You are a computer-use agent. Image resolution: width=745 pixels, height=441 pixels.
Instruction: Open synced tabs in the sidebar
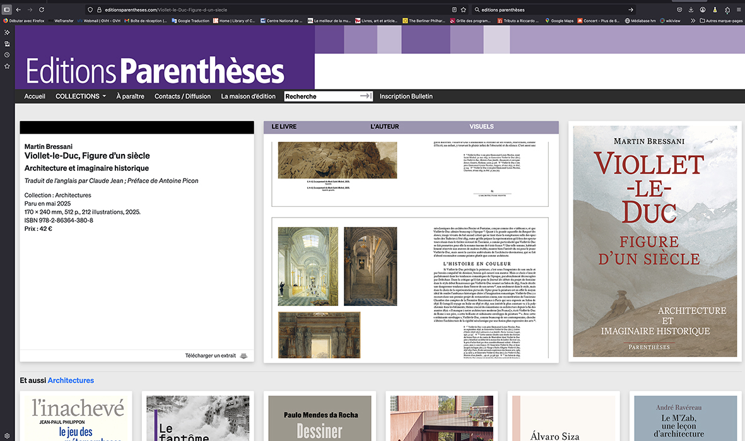[7, 44]
